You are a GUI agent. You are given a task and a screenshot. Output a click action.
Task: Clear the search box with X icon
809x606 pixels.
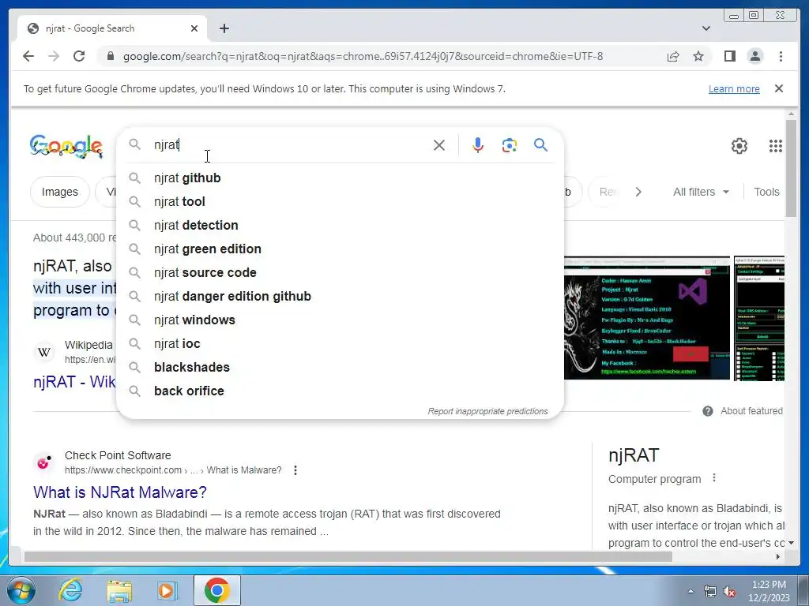tap(439, 145)
